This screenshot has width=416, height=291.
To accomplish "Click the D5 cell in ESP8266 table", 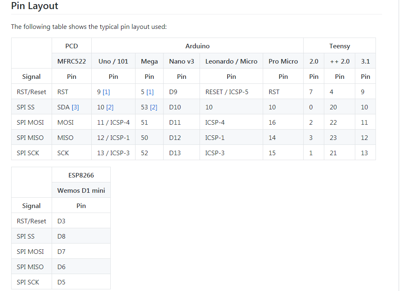I will click(81, 282).
